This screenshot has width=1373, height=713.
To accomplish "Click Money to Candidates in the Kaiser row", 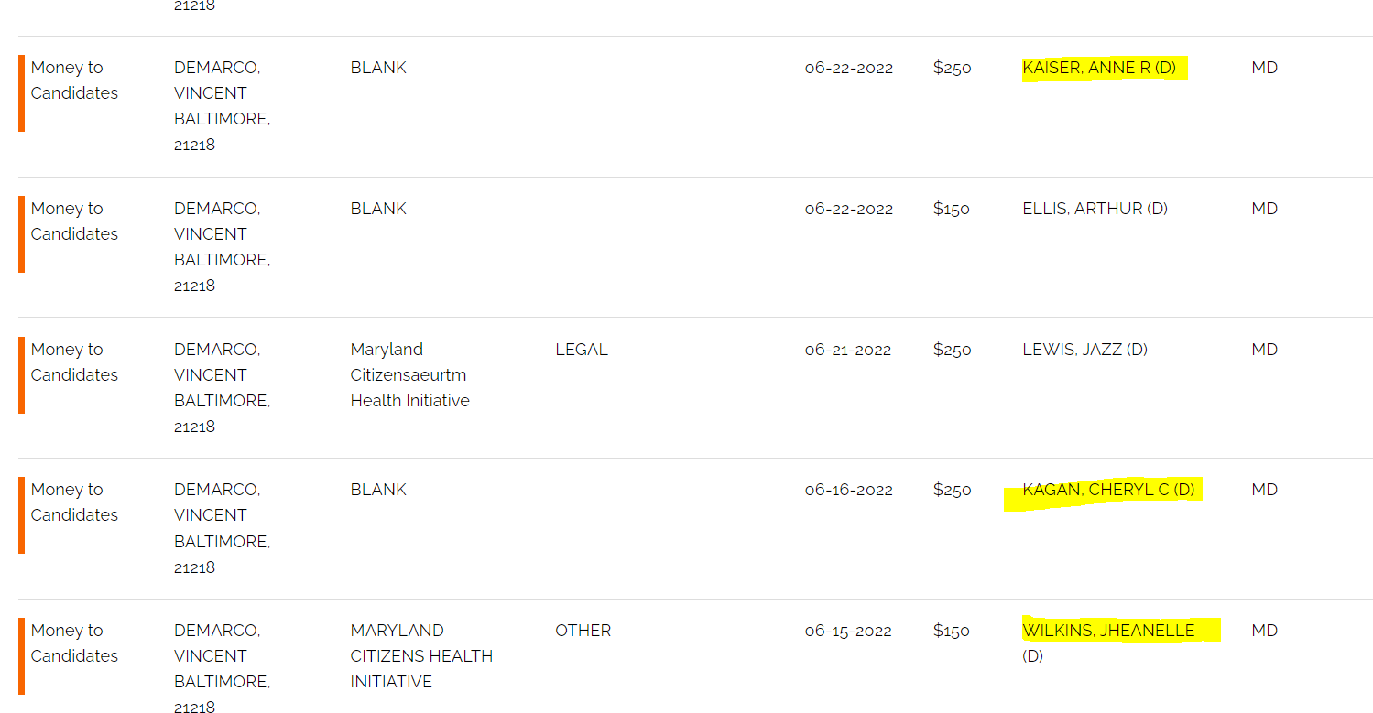I will tap(74, 81).
